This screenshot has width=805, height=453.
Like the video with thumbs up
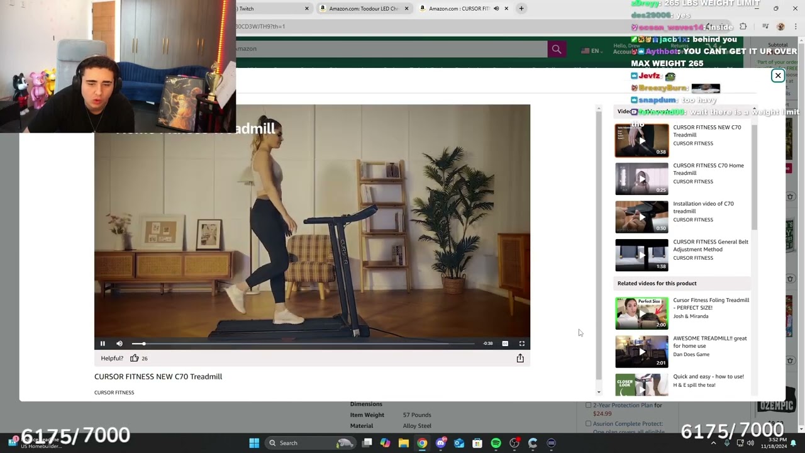[134, 358]
